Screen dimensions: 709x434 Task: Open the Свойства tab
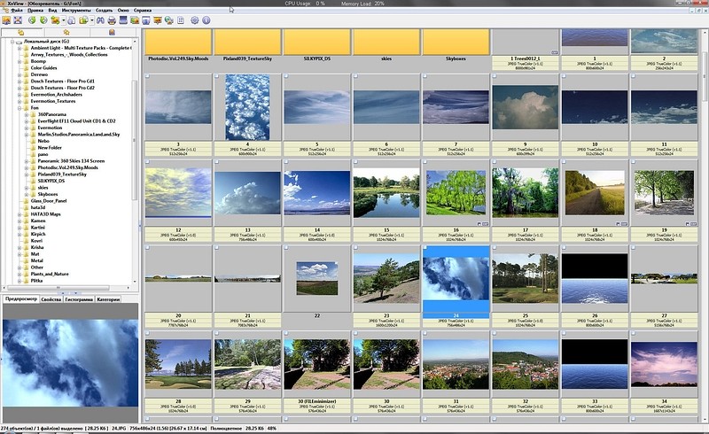point(51,299)
